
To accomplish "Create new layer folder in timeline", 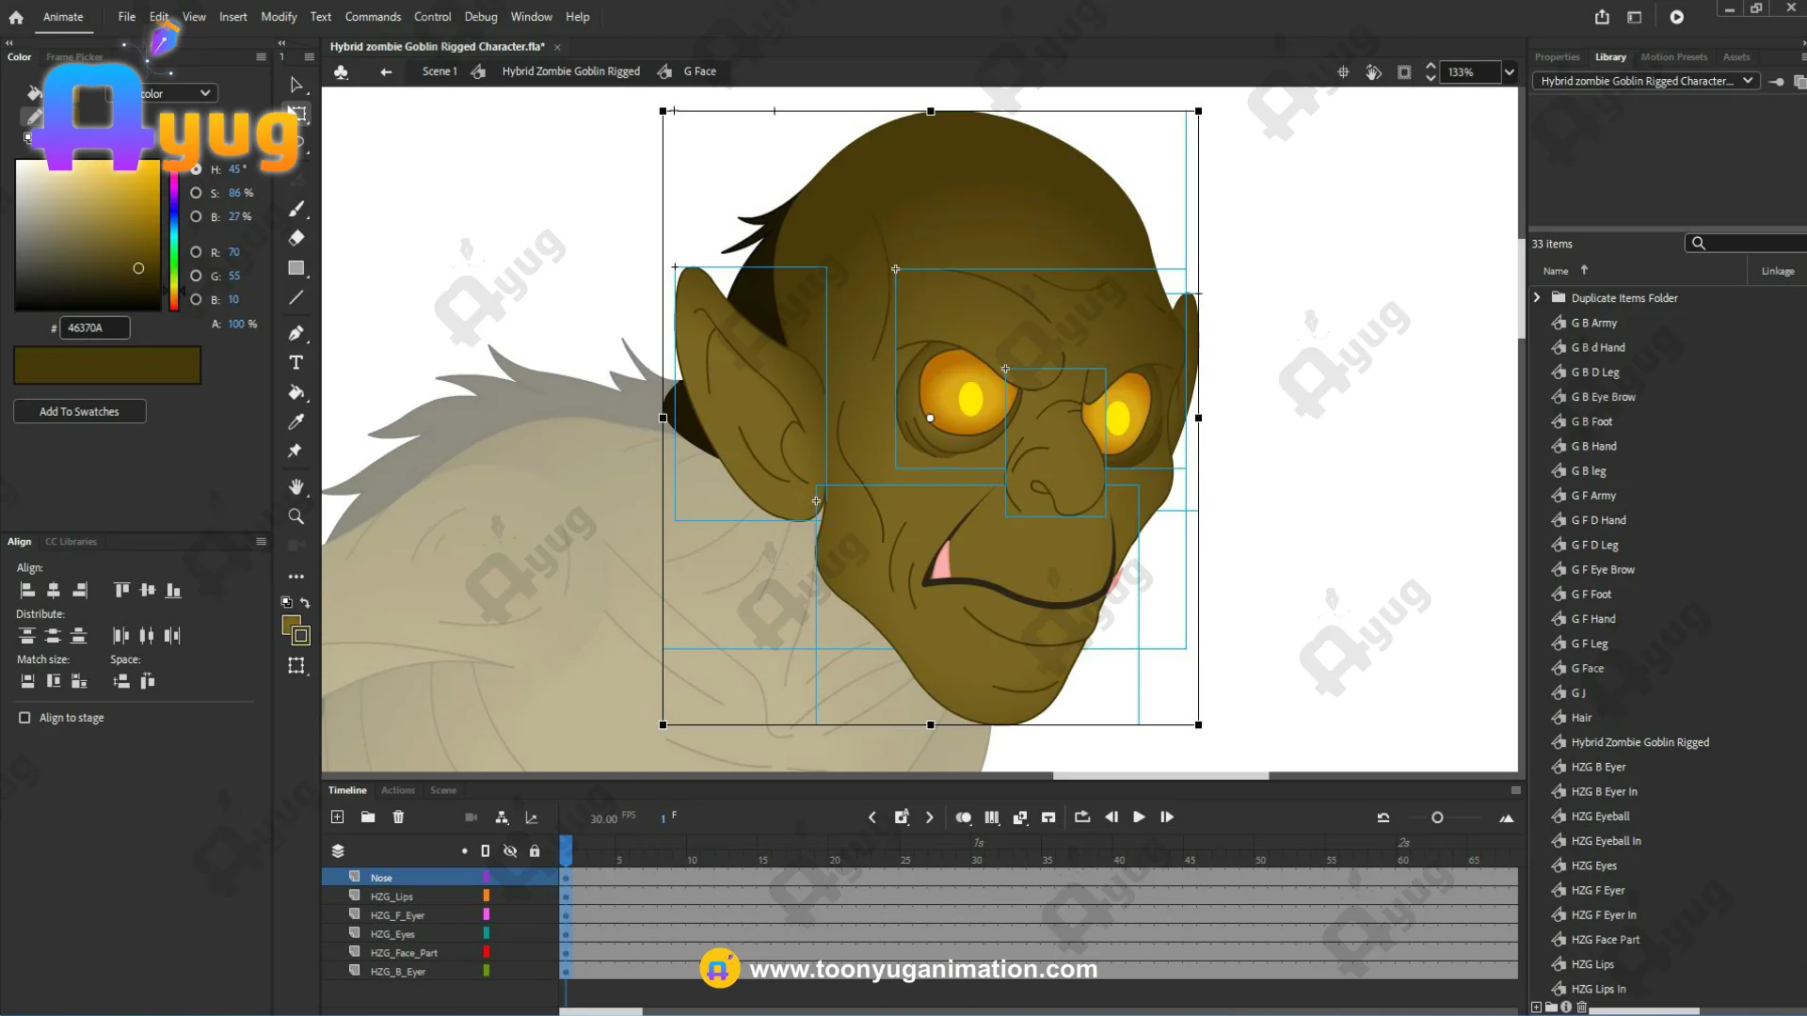I will [368, 818].
